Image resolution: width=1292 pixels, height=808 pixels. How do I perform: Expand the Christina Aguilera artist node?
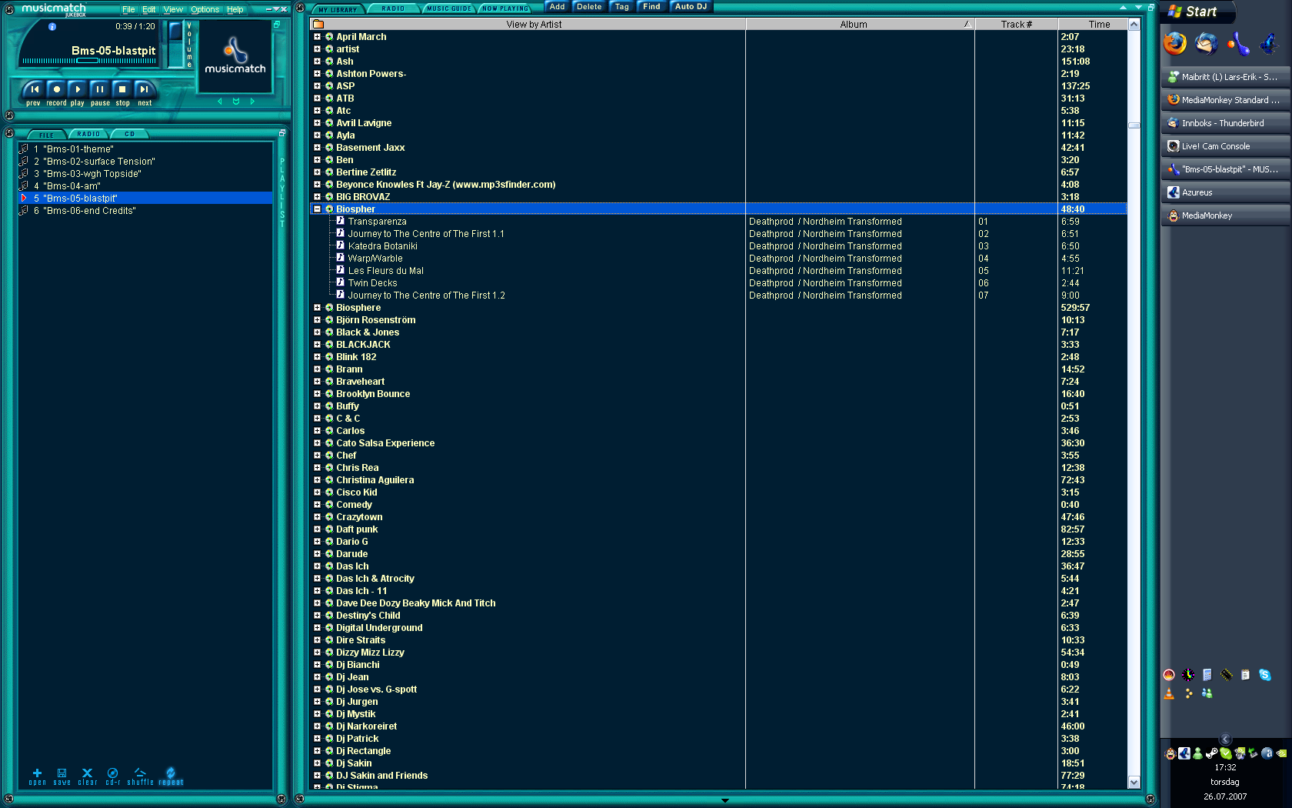317,480
